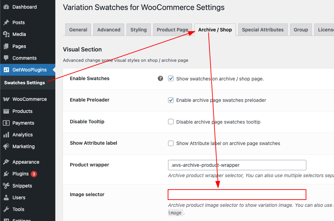Go to Plugins with 3 updates
This screenshot has width=334, height=221.
point(20,174)
